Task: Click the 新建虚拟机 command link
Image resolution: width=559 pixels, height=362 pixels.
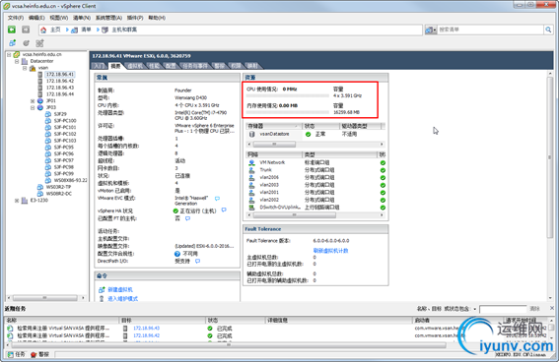Action: pos(120,290)
